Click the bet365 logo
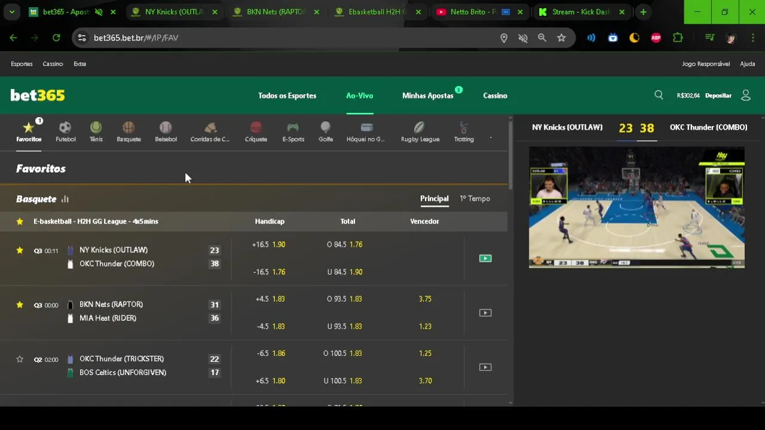The height and width of the screenshot is (430, 765). [38, 96]
